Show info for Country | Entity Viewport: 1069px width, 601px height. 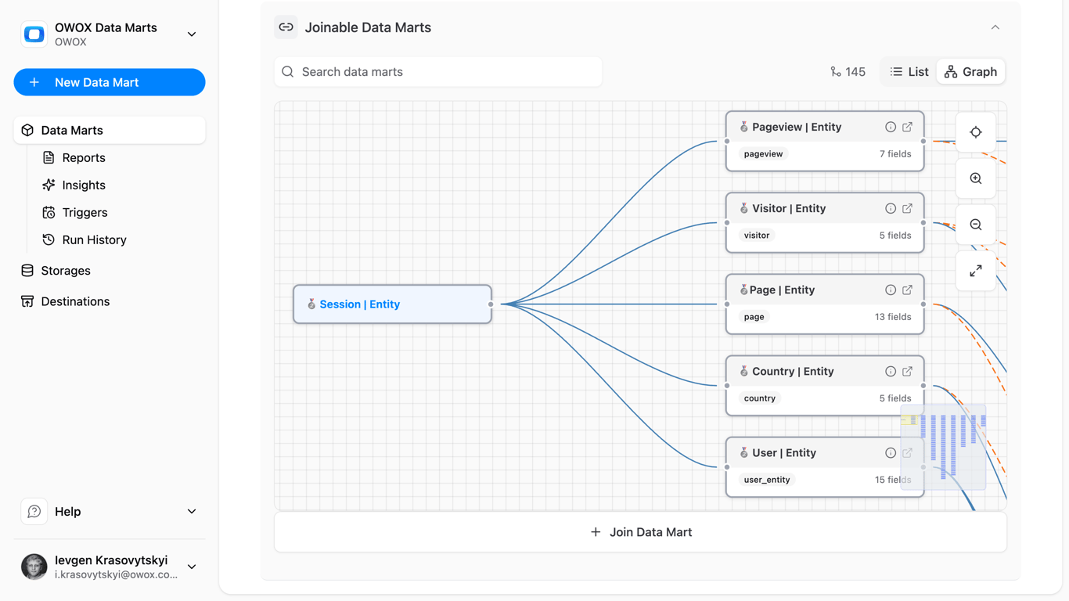coord(891,371)
